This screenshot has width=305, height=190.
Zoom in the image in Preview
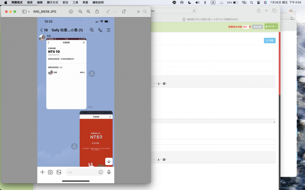(88, 11)
